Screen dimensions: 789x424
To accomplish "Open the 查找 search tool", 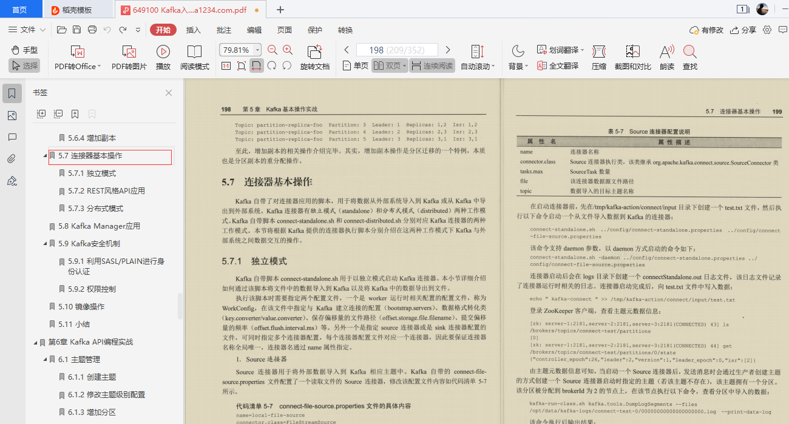I will pos(690,58).
